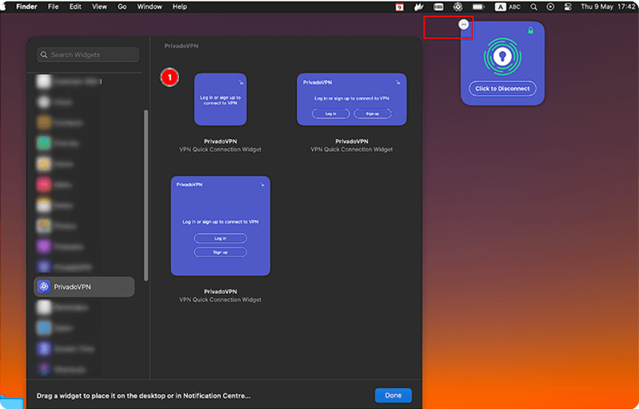Viewport: 639px width, 409px height.
Task: Click the label under the small widget
Action: [x=220, y=145]
